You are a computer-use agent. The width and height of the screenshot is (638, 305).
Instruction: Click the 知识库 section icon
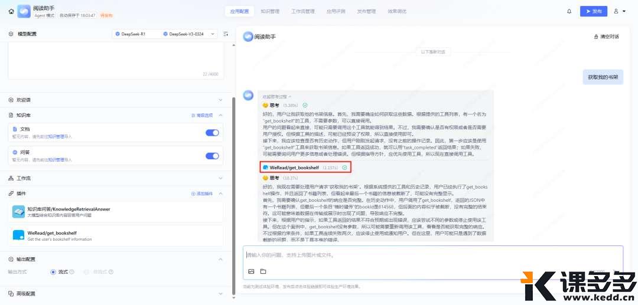click(x=11, y=116)
